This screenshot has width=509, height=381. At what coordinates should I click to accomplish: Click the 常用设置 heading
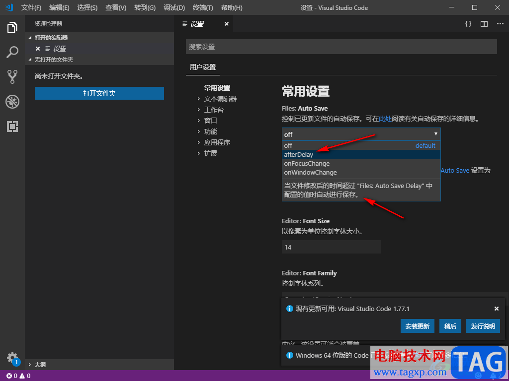[x=306, y=92]
